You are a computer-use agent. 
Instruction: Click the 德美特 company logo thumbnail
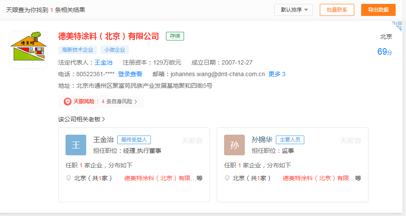point(28,50)
